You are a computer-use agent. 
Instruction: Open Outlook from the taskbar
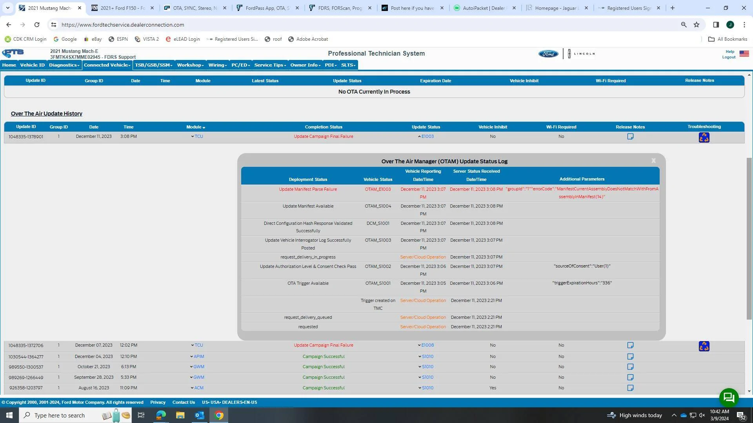click(200, 415)
